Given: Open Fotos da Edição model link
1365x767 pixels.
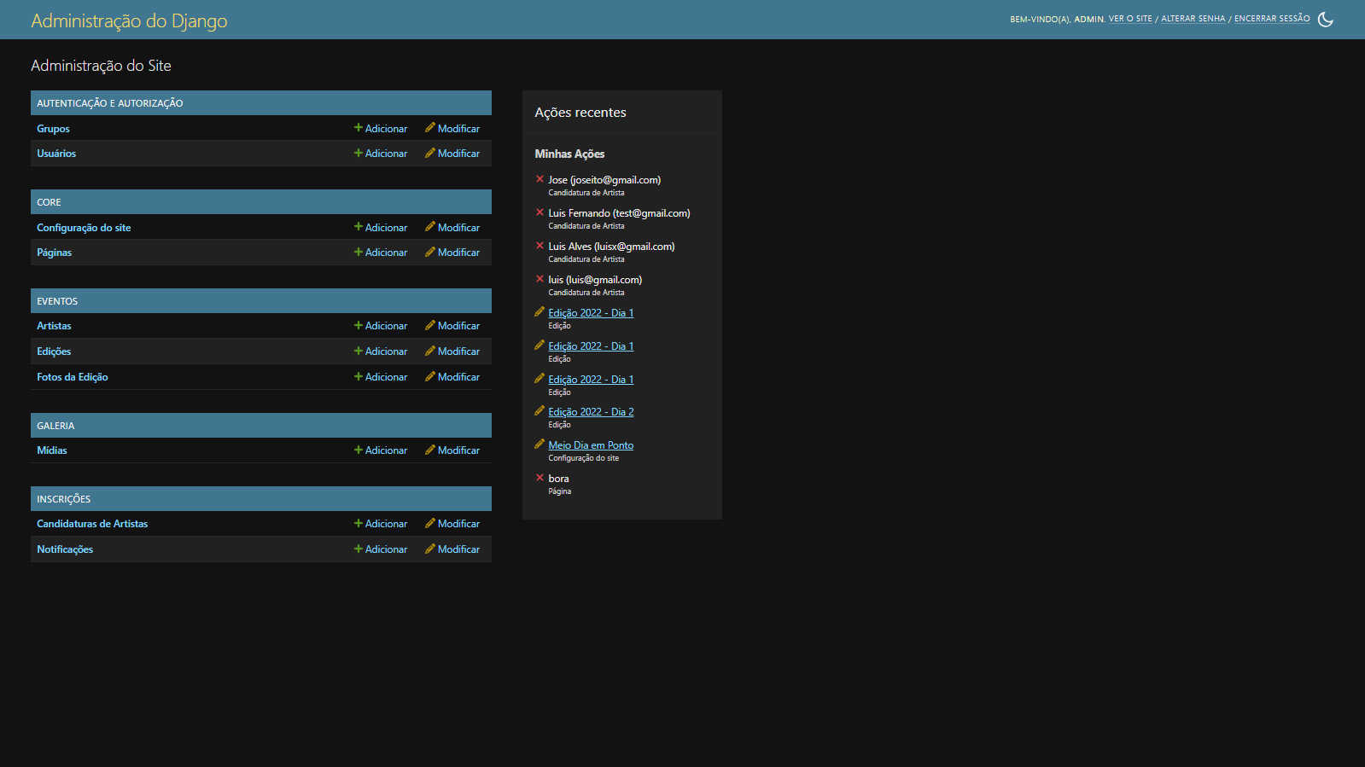Looking at the screenshot, I should point(72,377).
